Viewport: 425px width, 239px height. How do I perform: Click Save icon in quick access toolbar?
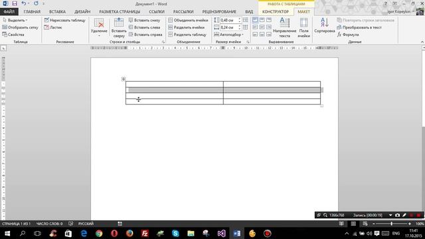[x=15, y=3]
